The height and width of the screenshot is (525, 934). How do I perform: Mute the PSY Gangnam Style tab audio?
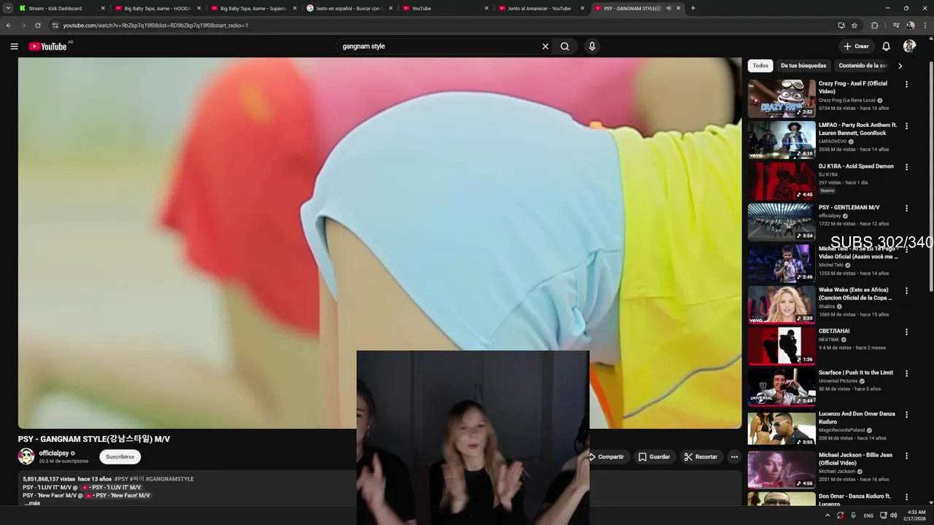pos(668,8)
